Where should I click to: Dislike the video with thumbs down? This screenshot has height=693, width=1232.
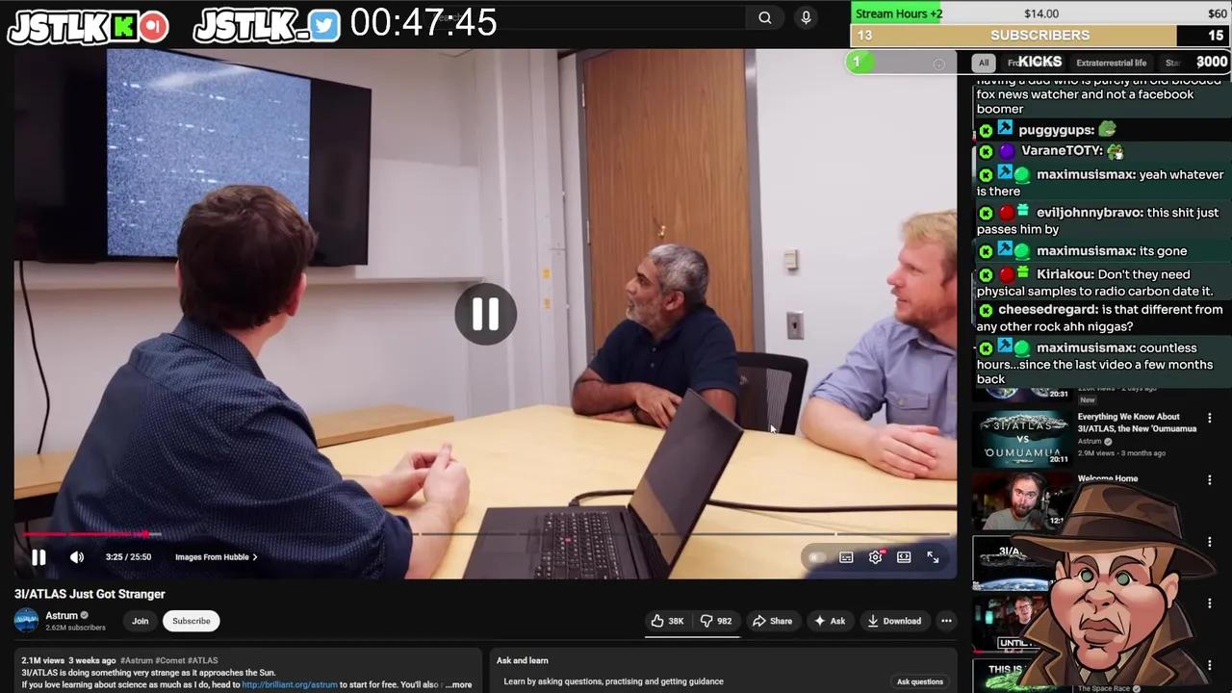[716, 621]
